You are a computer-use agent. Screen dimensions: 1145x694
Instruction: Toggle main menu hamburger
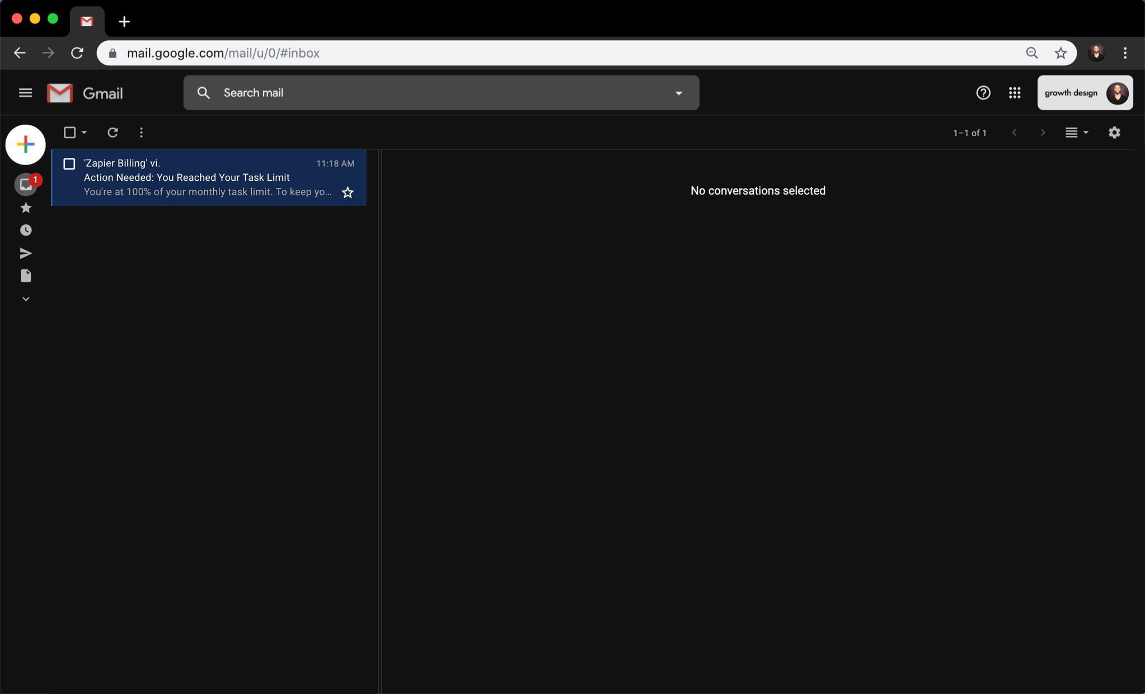[x=25, y=93]
